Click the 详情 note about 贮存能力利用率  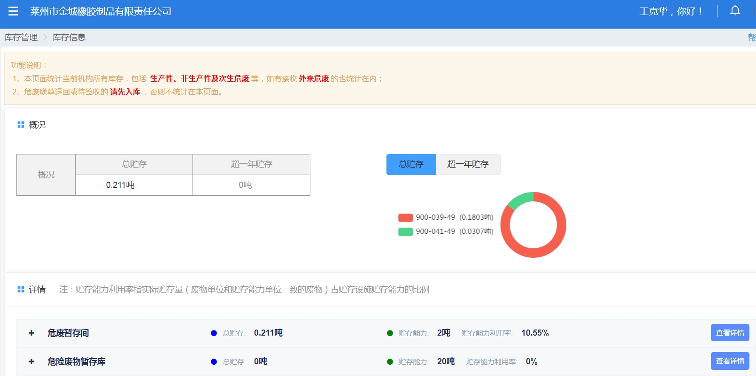pos(244,290)
